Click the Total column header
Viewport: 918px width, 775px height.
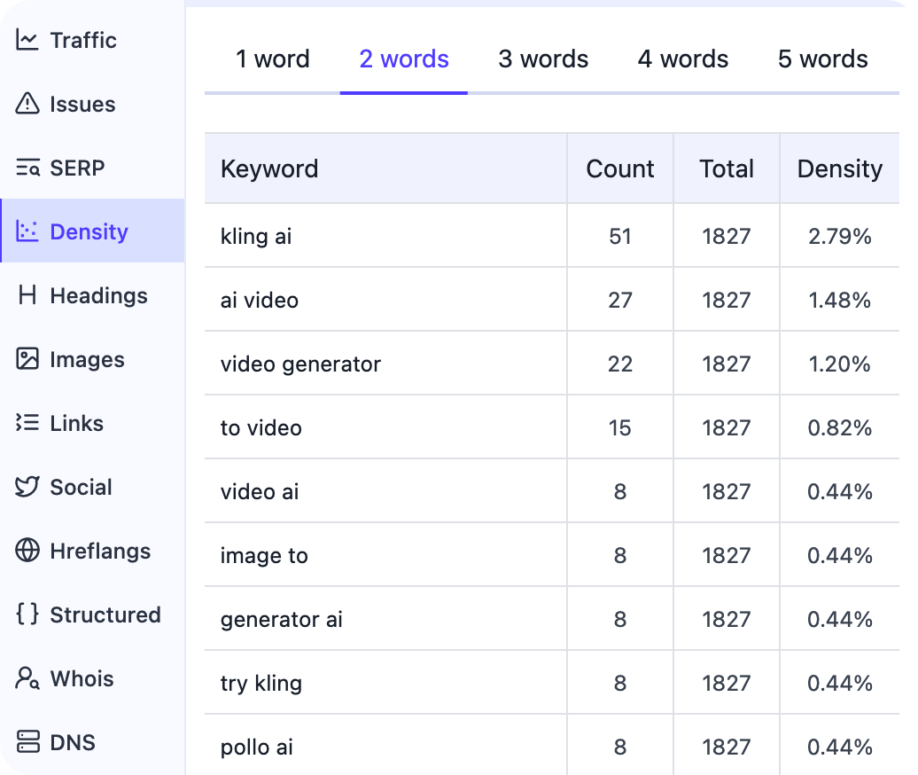[727, 168]
